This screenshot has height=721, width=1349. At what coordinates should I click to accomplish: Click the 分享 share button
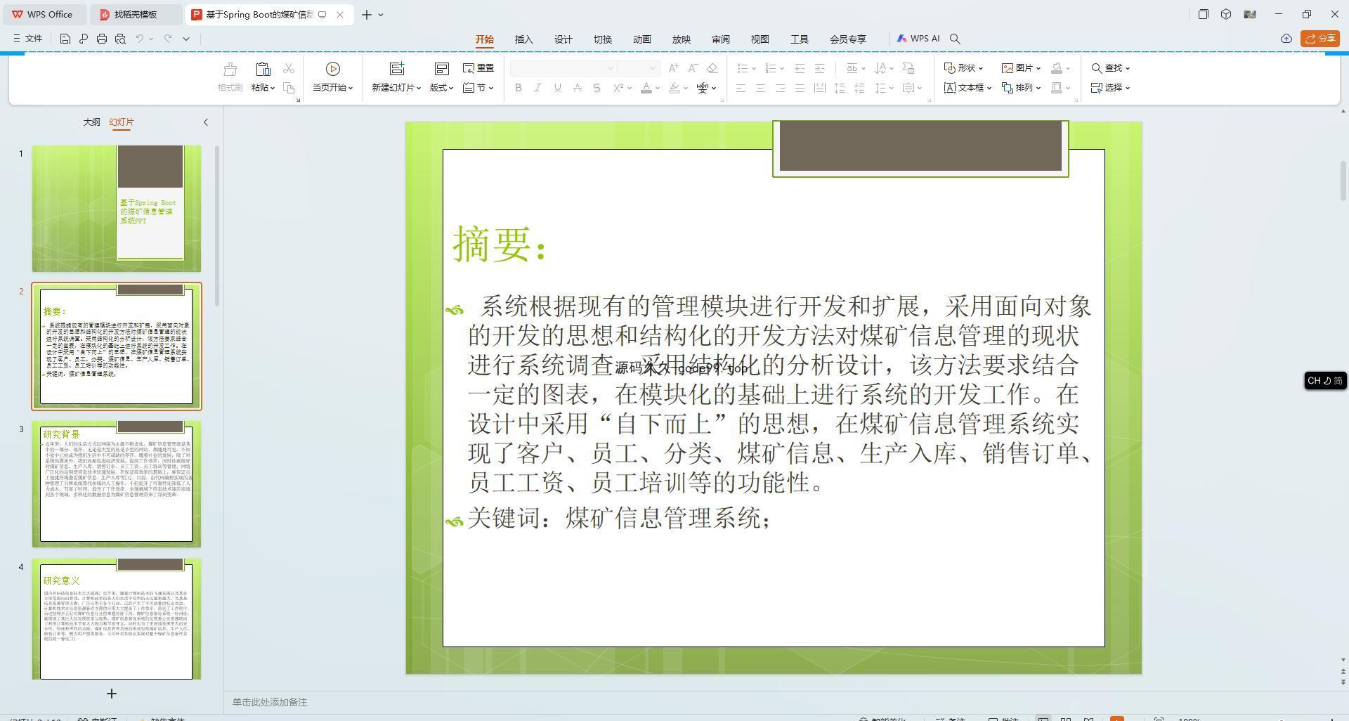tap(1320, 39)
